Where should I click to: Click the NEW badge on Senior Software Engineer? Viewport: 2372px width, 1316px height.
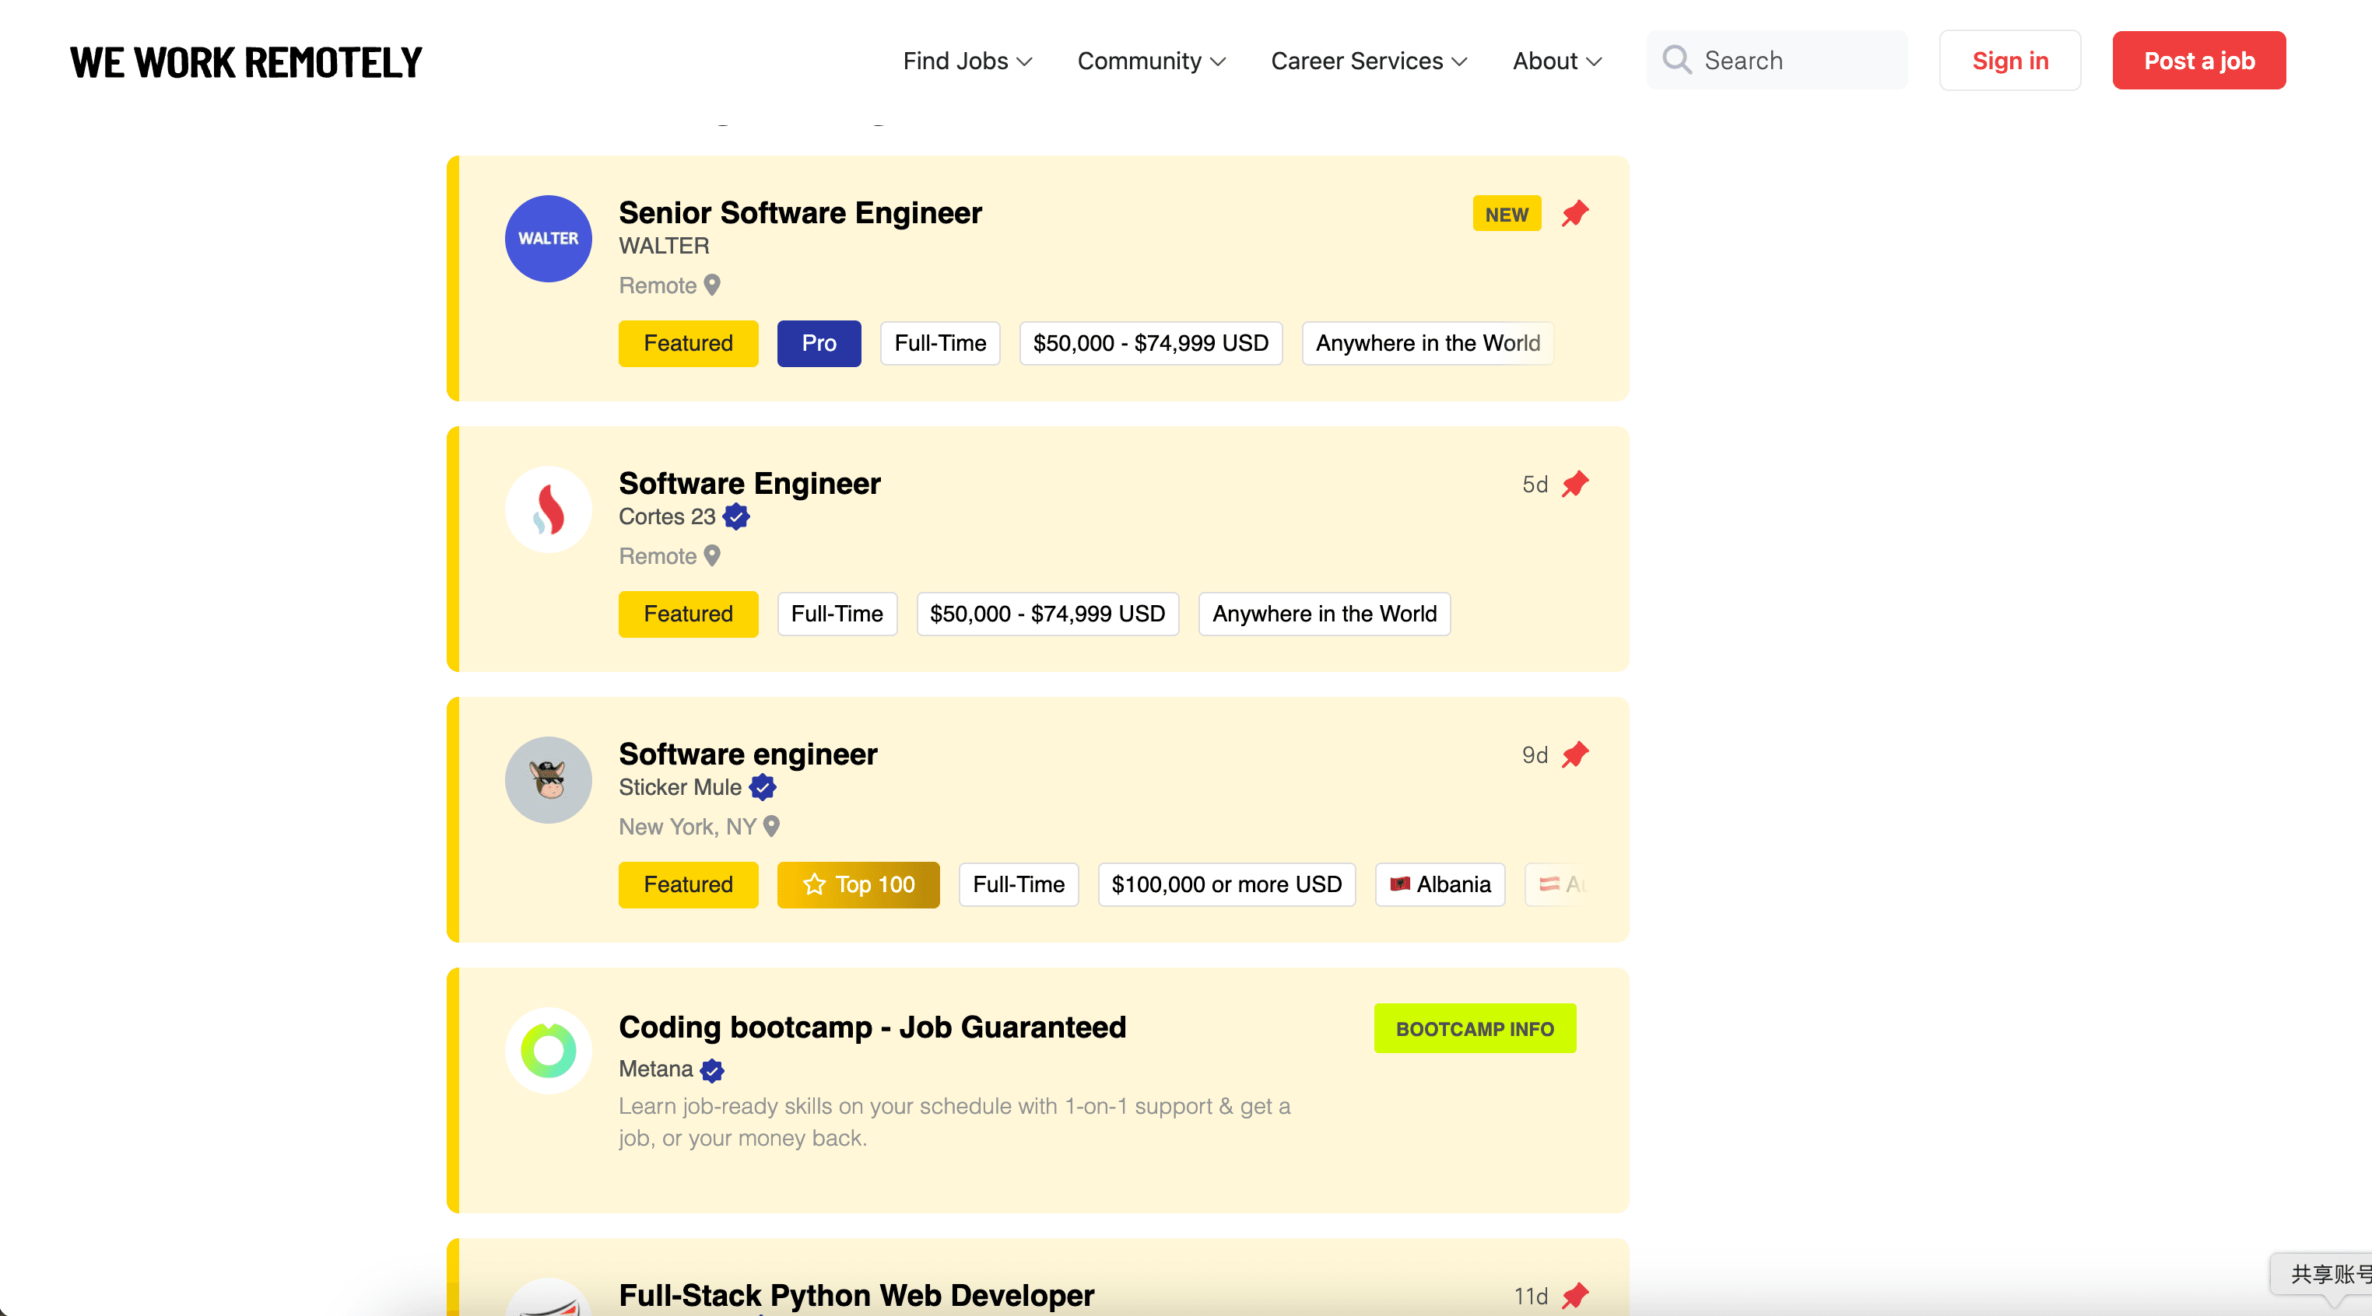tap(1506, 214)
